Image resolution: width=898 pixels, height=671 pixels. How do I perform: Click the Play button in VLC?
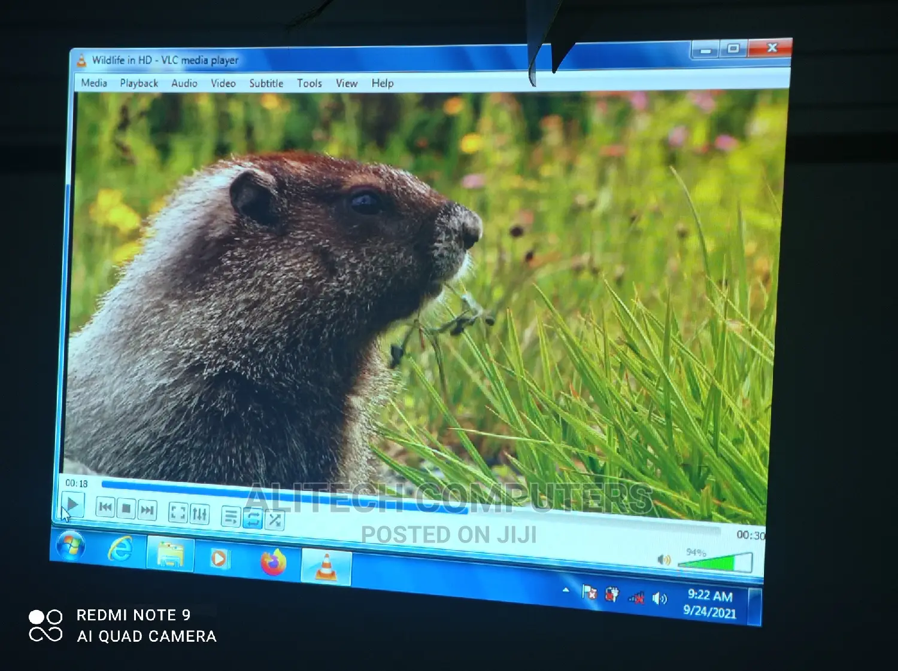[x=73, y=505]
